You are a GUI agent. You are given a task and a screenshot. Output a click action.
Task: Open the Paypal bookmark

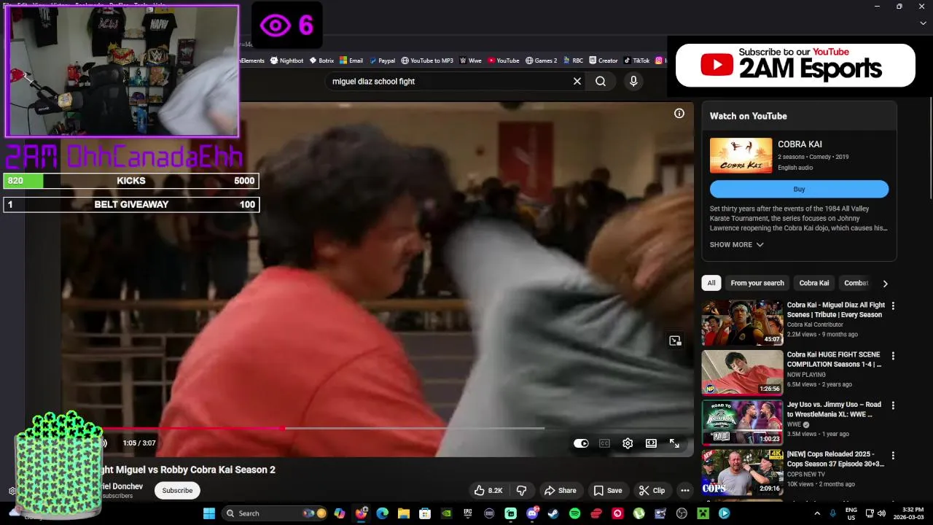pos(382,61)
